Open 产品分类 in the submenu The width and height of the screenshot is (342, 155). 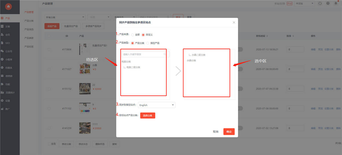pyautogui.click(x=29, y=21)
